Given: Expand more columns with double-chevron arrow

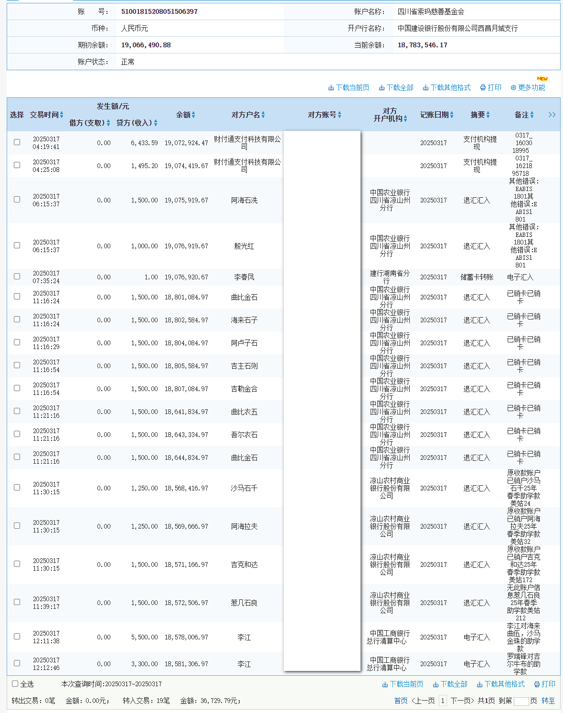Looking at the screenshot, I should [552, 115].
